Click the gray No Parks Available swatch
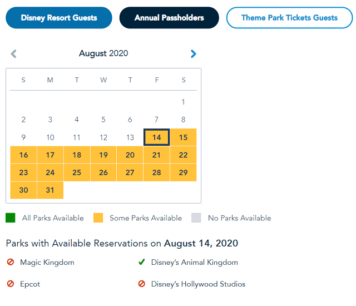356x306 pixels. pos(196,218)
